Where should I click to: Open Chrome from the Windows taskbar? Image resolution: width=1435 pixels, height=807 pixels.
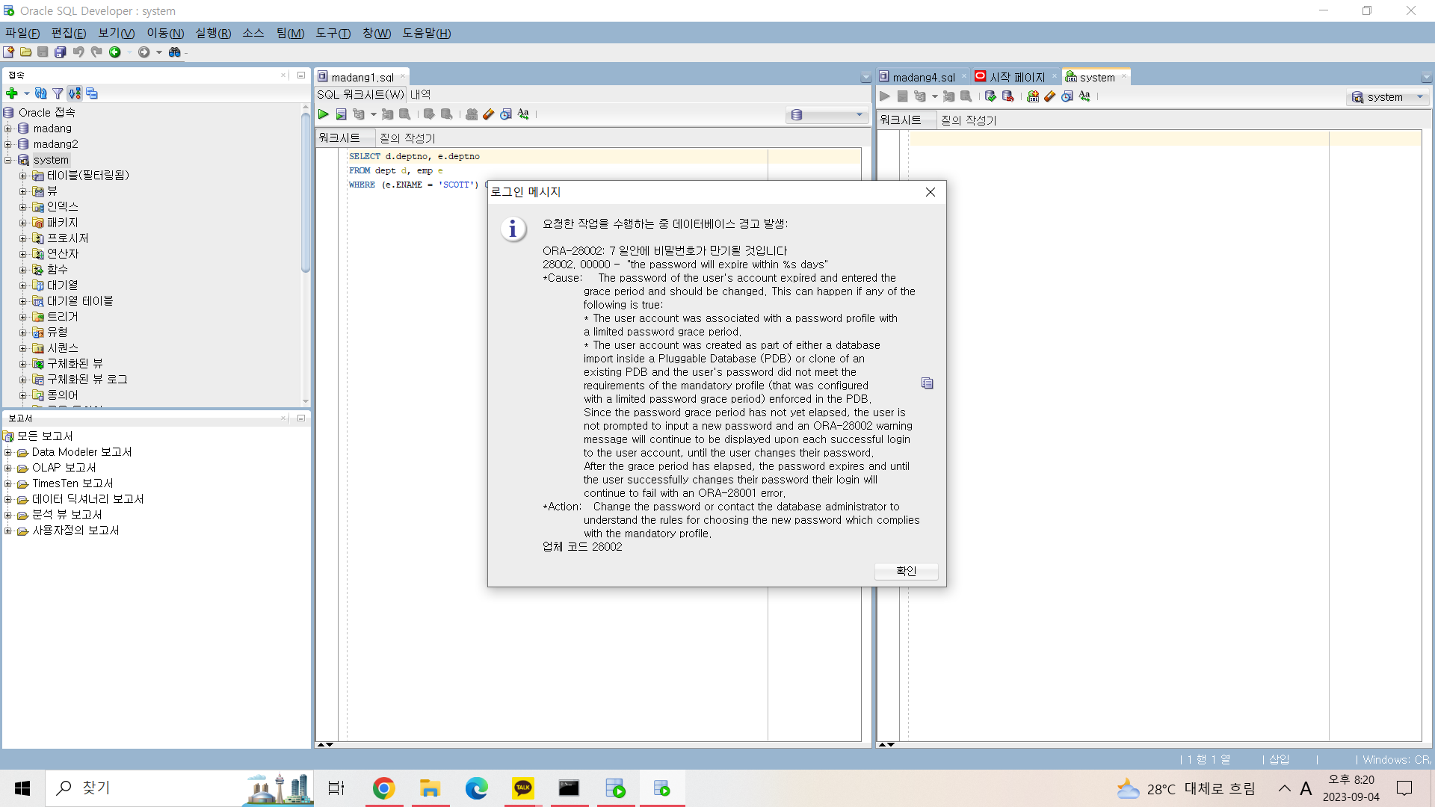383,788
